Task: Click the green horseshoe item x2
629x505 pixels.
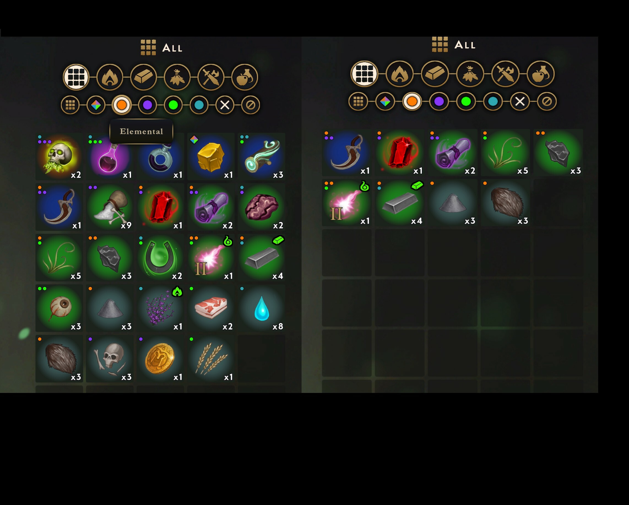Action: click(x=160, y=257)
